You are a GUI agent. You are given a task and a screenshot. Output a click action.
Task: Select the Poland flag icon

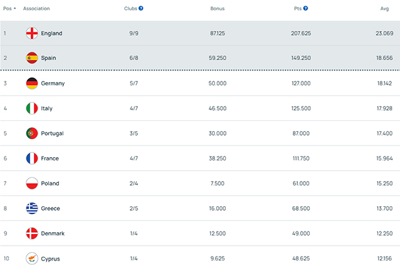32,183
